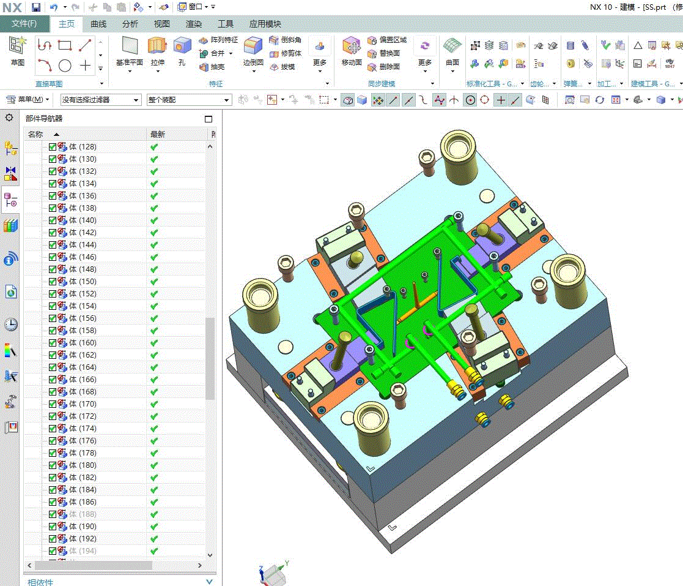Viewport: 683px width, 586px height.
Task: Uncheck the checkbox for 体 (144)
Action: (52, 245)
